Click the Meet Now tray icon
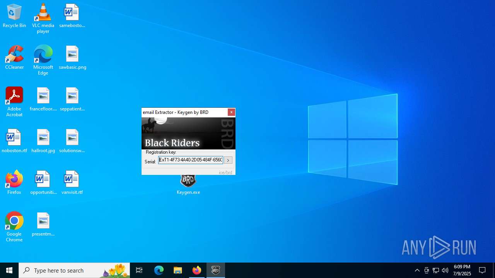Screen dimensions: 495x278 click(x=427, y=270)
